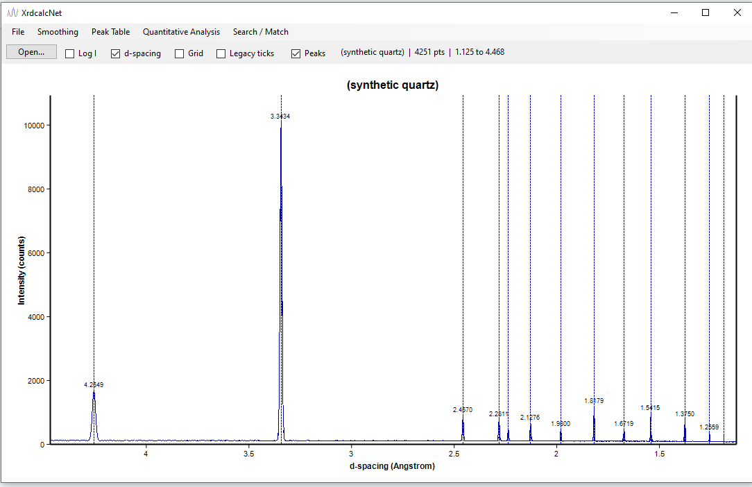Click the Intensity (counts) axis title

21,271
